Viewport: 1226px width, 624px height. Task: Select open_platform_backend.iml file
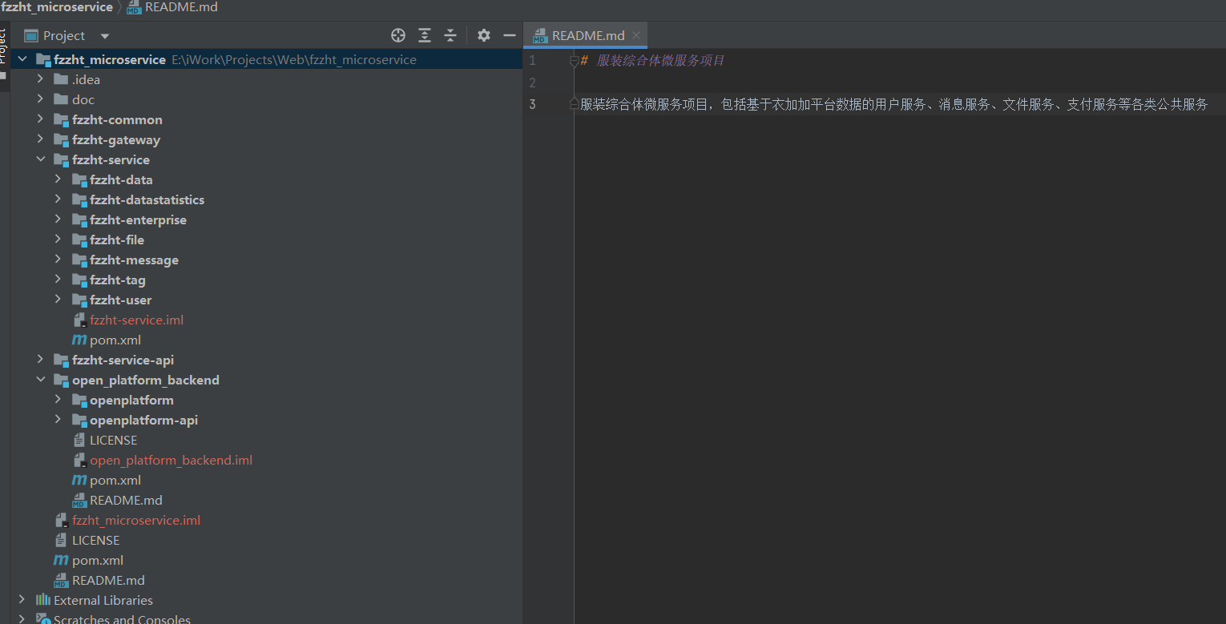click(171, 460)
